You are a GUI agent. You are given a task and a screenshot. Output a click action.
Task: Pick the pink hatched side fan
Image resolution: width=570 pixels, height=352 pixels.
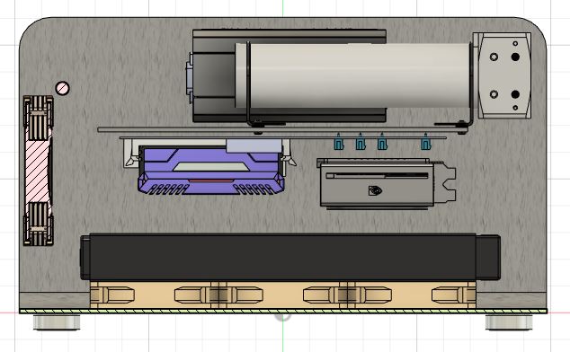point(39,171)
